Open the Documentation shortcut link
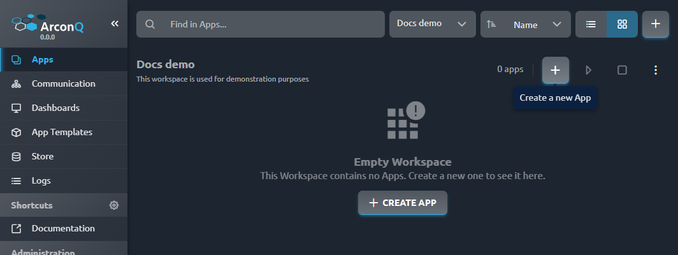Screen dimensions: 678x255 coord(64,229)
